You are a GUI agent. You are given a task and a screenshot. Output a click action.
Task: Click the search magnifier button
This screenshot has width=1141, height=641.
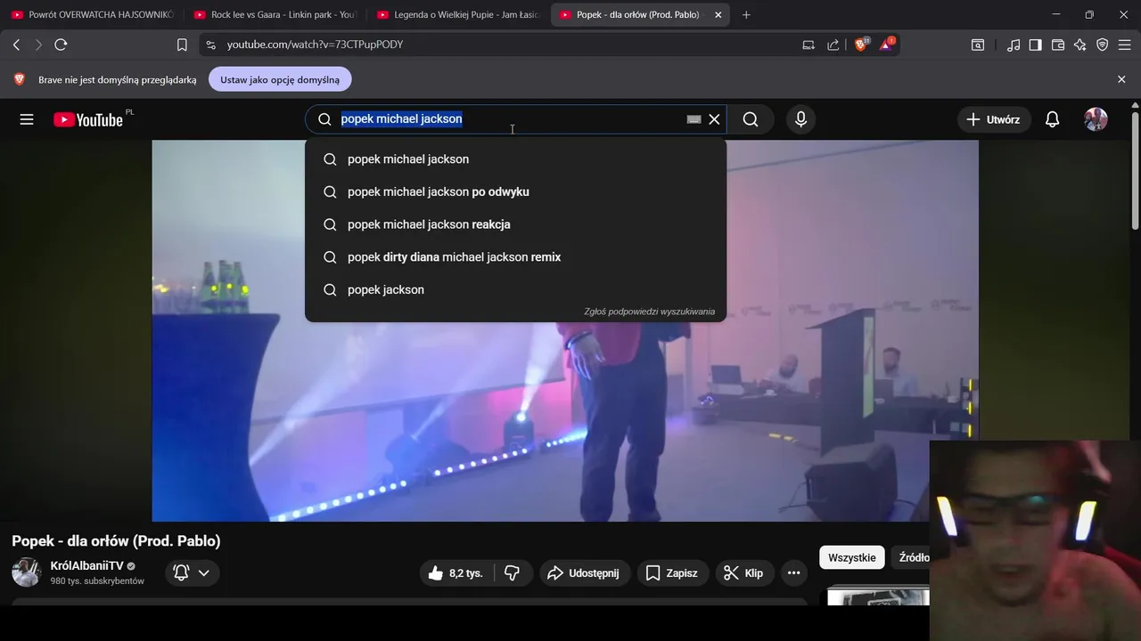[751, 119]
